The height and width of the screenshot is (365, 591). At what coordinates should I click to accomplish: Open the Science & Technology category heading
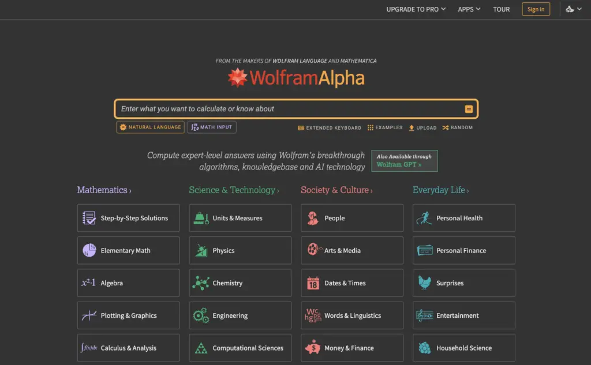pos(234,190)
